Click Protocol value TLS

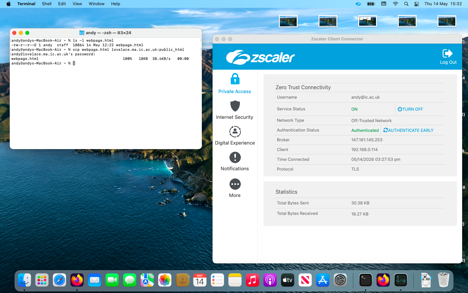click(x=355, y=169)
